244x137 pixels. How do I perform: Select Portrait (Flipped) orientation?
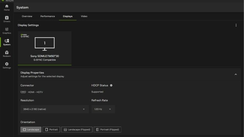(107, 130)
